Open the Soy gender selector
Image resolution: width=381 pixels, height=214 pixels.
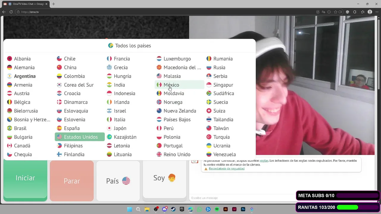(165, 179)
